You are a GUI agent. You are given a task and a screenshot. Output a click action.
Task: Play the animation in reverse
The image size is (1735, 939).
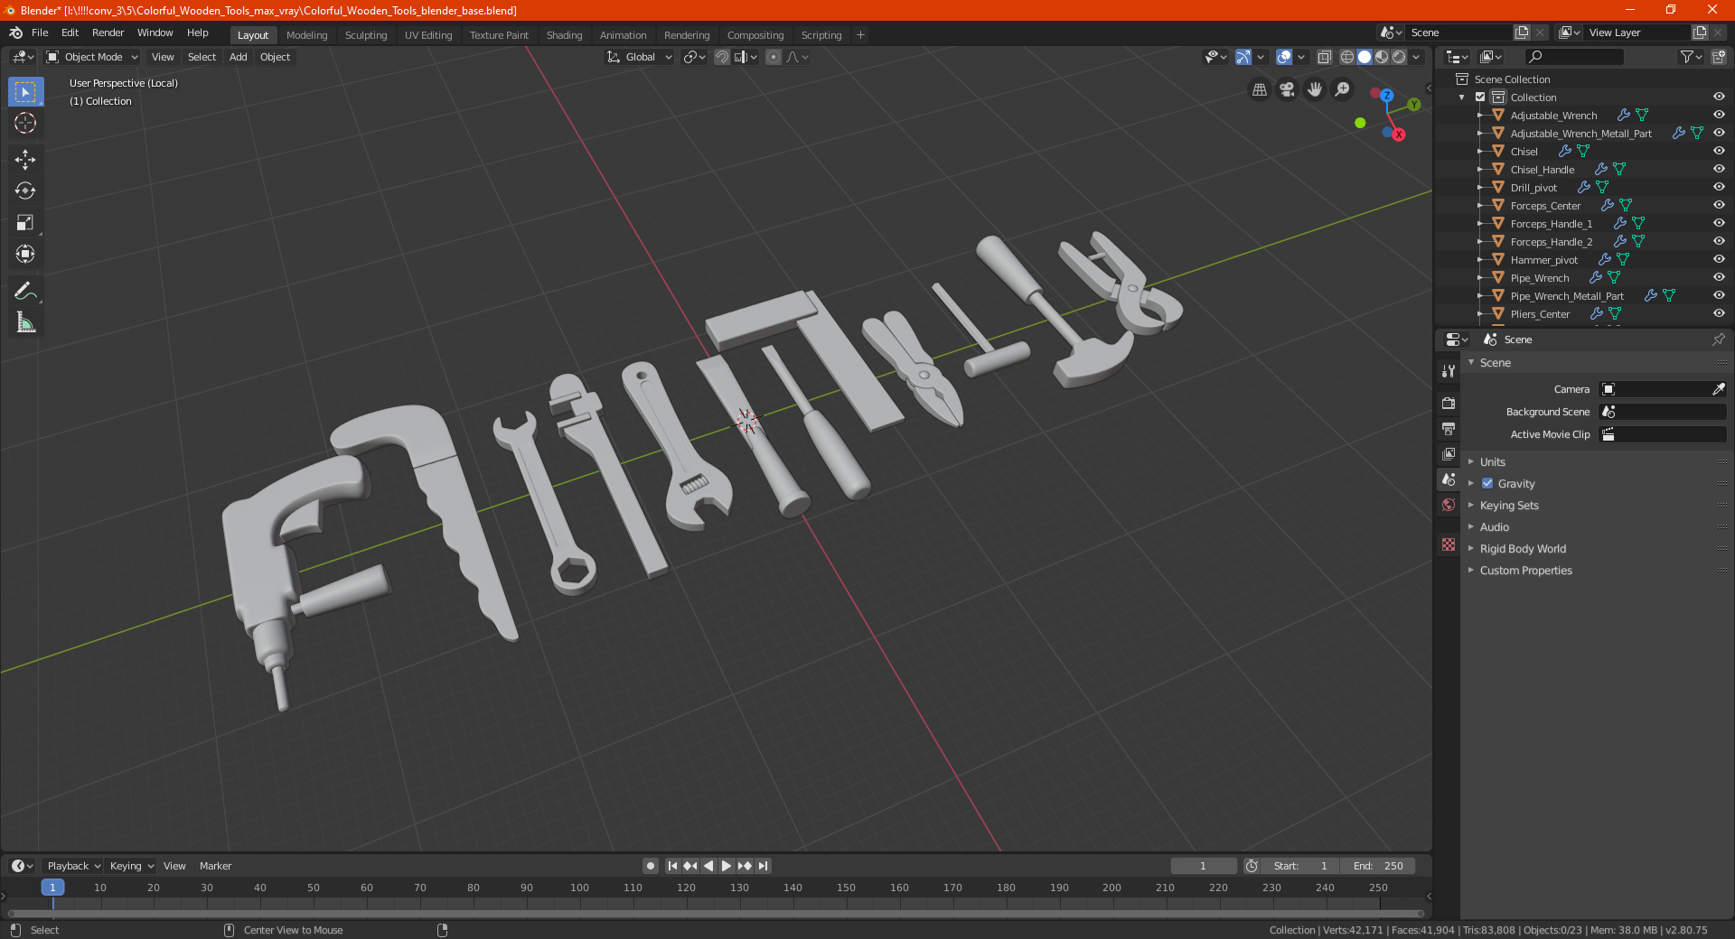708,866
